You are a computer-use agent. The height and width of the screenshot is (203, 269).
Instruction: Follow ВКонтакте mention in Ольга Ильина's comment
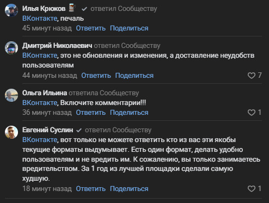(40, 103)
